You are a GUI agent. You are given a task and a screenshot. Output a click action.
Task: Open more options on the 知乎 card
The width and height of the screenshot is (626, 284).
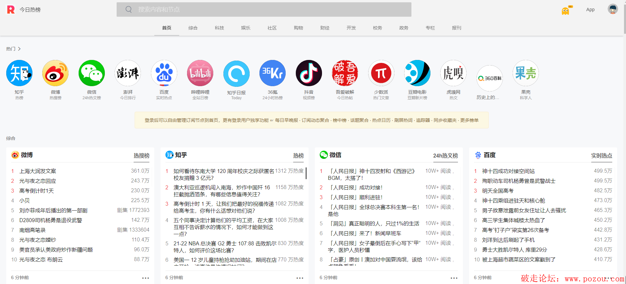pos(300,278)
